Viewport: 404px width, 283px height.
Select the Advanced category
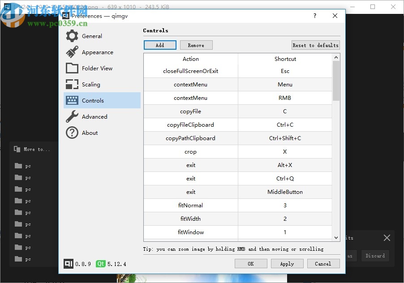coord(102,116)
